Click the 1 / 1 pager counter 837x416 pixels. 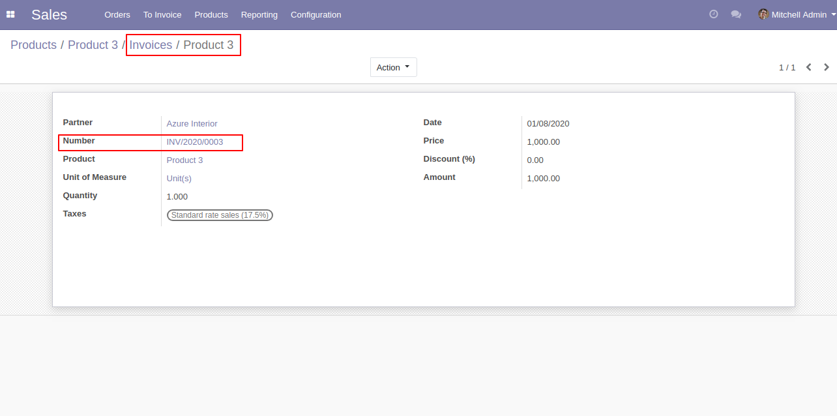[x=787, y=67]
